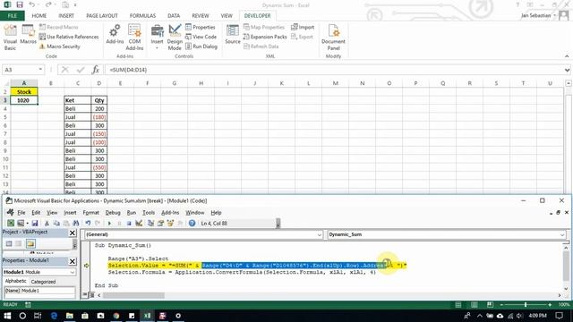Save workbook via Quick Access toolbar
This screenshot has width=573, height=322.
pos(20,5)
